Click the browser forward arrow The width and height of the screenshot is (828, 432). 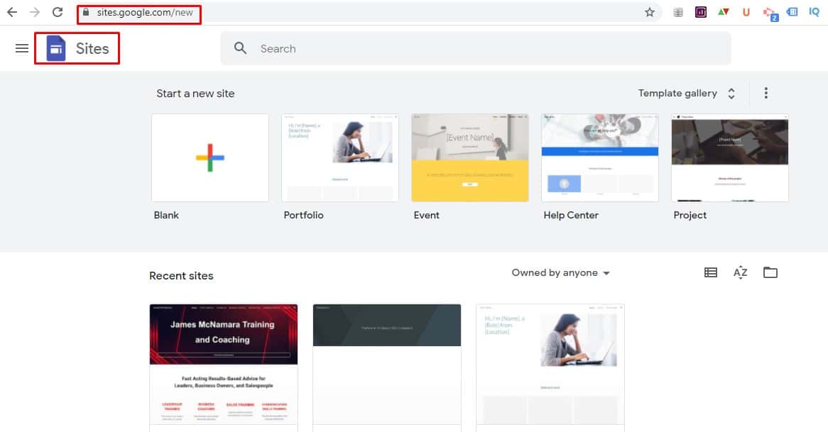click(x=35, y=12)
